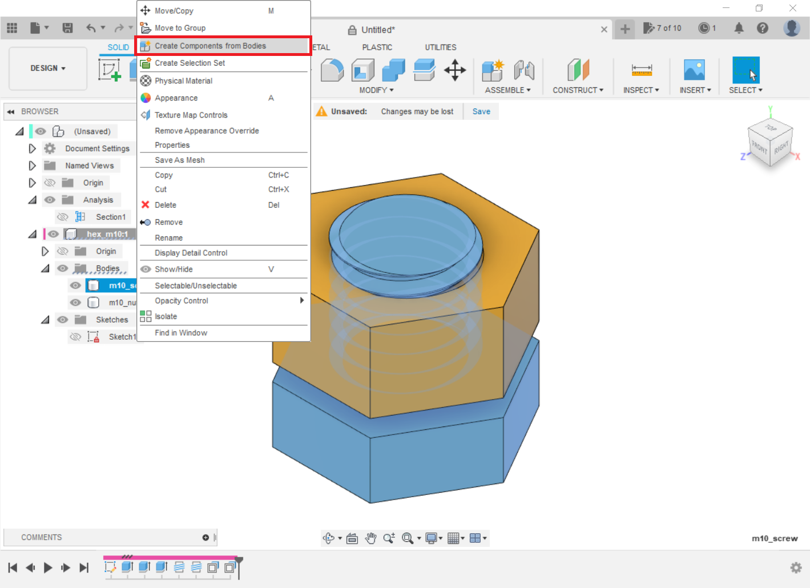Click the Construct plane icon
810x588 pixels.
578,71
